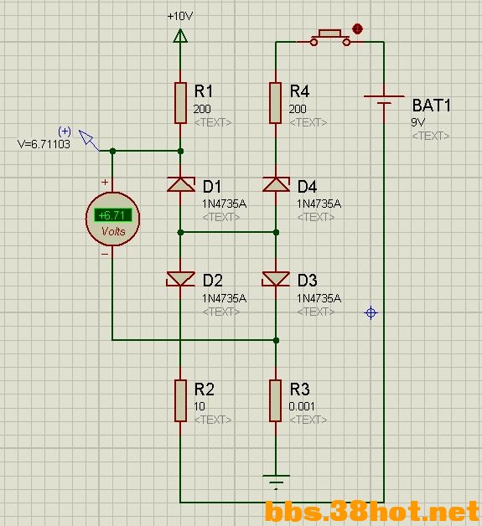The image size is (482, 526).
Task: Click the blue origin crosshair marker
Action: (x=371, y=313)
